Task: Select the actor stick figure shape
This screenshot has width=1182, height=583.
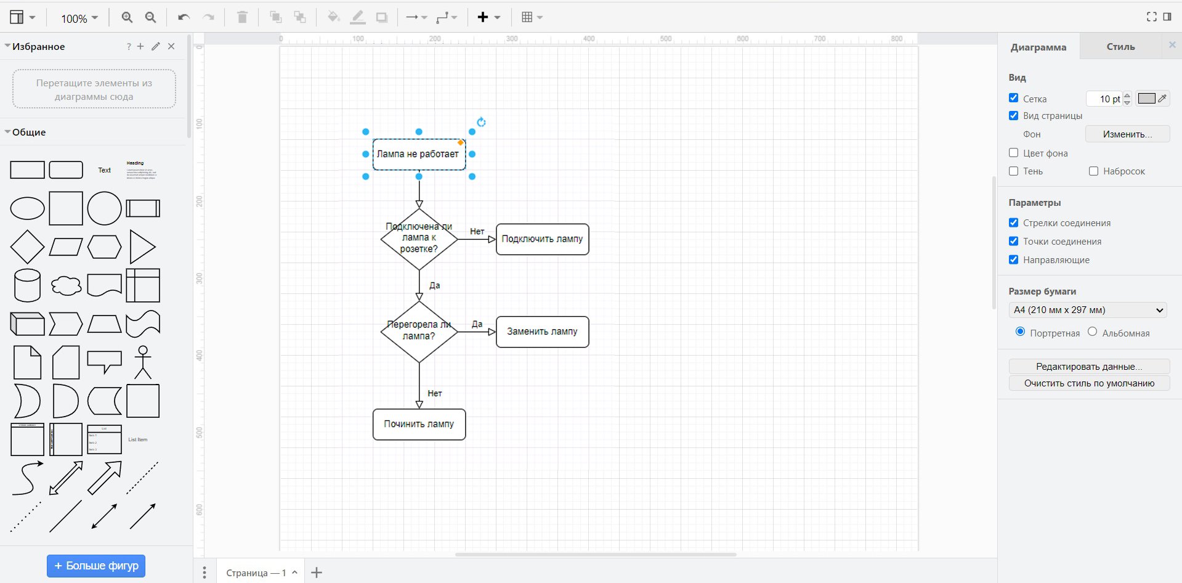Action: click(x=143, y=362)
